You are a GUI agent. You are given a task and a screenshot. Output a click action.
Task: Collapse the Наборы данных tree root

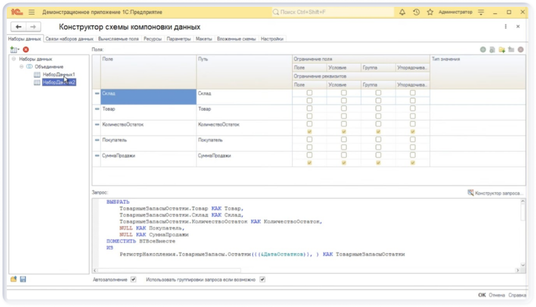14,59
